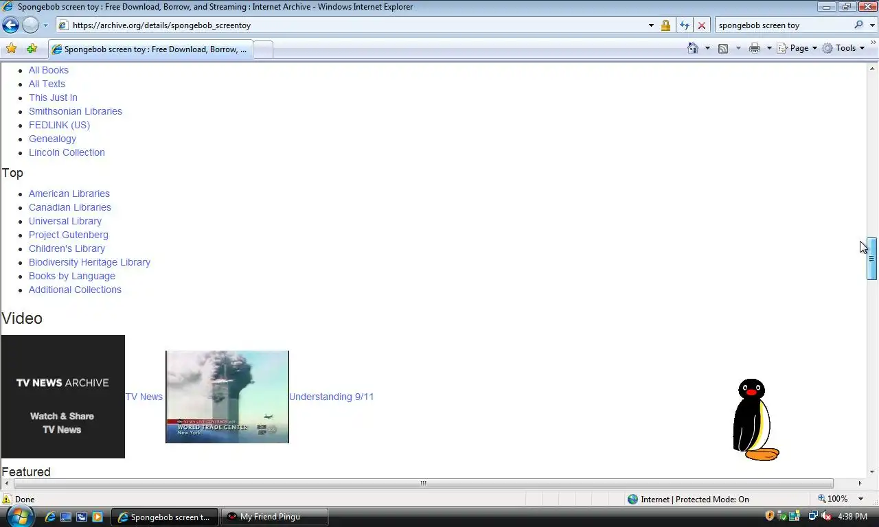Click the vertical scrollbar down arrow

point(871,471)
